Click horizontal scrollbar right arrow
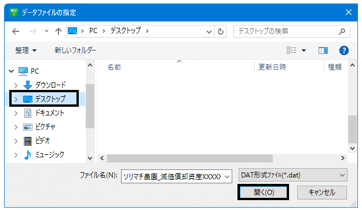362x210 pixels. pos(343,158)
